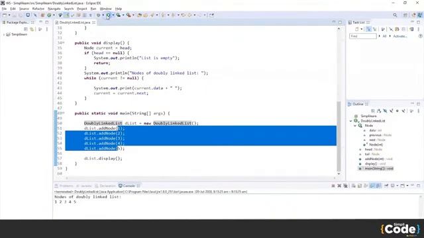Click the Back navigation arrow in toolbar
Viewport: 424px width, 238px height.
[189, 15]
